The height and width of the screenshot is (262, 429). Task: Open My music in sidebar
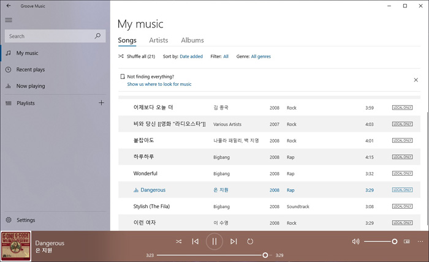pyautogui.click(x=55, y=53)
